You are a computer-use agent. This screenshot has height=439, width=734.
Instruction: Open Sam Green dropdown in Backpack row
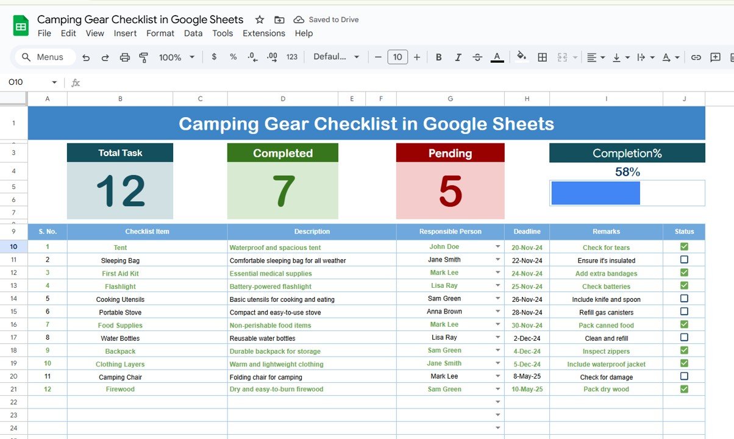coord(497,351)
